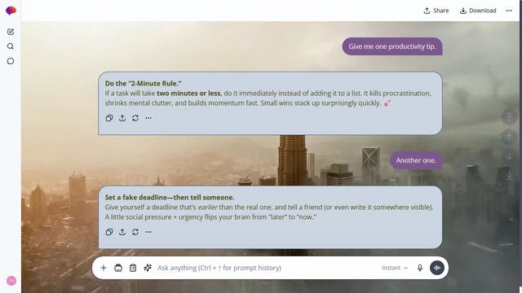Screen dimensions: 522x293
Task: Focus the Ask anything input field
Action: (267, 268)
